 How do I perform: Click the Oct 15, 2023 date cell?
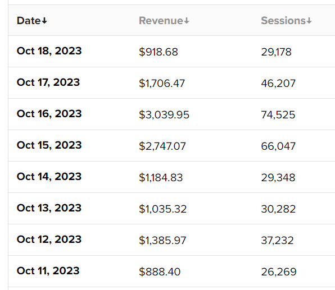point(49,145)
